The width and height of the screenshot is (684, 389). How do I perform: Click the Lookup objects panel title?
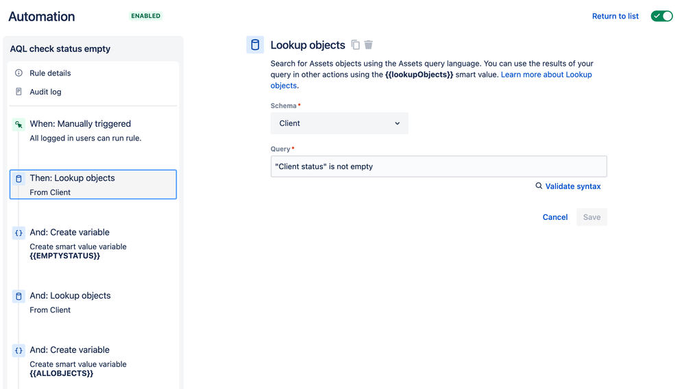[308, 45]
